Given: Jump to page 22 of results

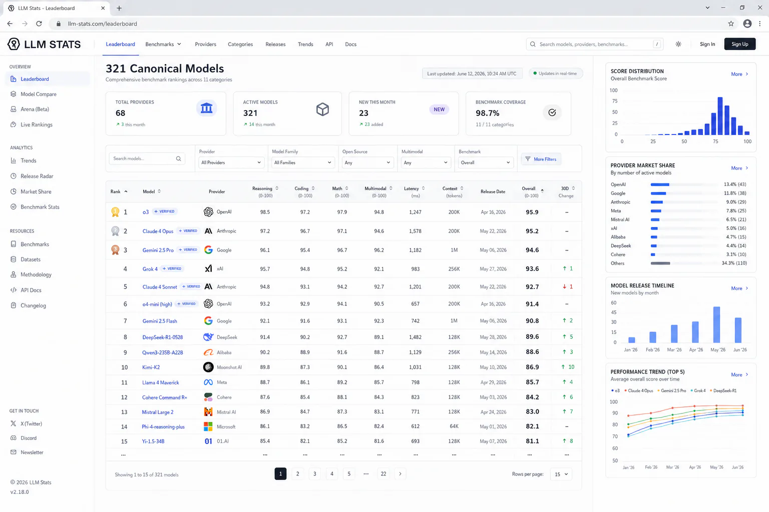Looking at the screenshot, I should tap(383, 473).
